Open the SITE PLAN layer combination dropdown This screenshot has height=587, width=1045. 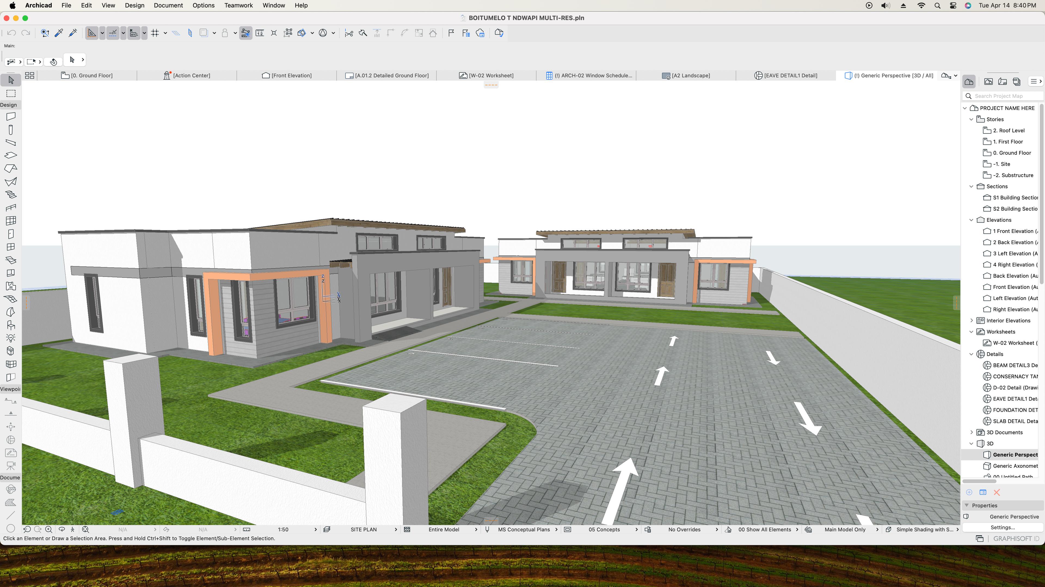(364, 529)
